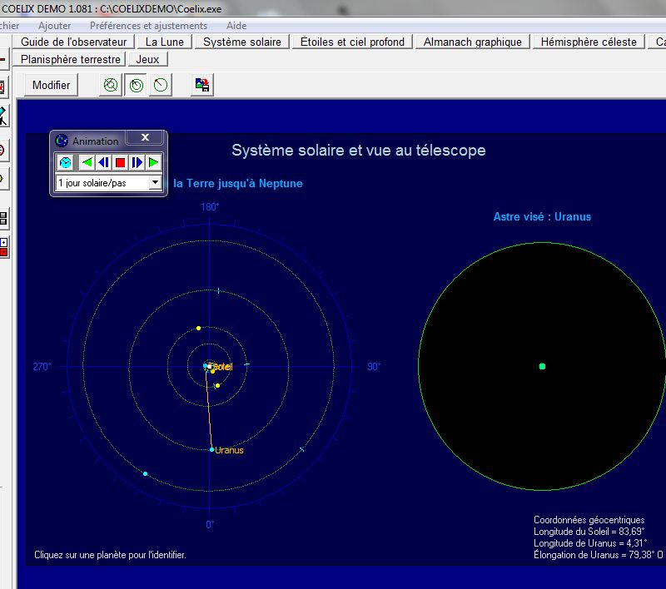The width and height of the screenshot is (666, 589).
Task: Click the 180° axis label
Action: pyautogui.click(x=210, y=206)
